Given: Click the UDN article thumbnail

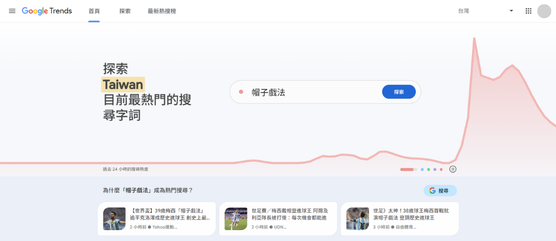Looking at the screenshot, I should (236, 219).
